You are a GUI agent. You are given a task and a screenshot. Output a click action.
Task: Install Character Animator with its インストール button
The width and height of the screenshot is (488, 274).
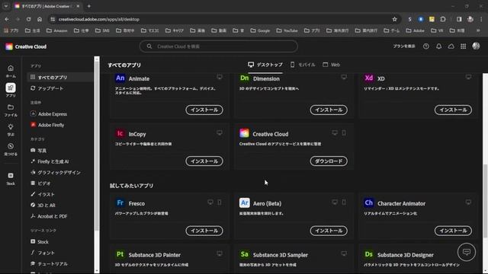[x=453, y=231]
